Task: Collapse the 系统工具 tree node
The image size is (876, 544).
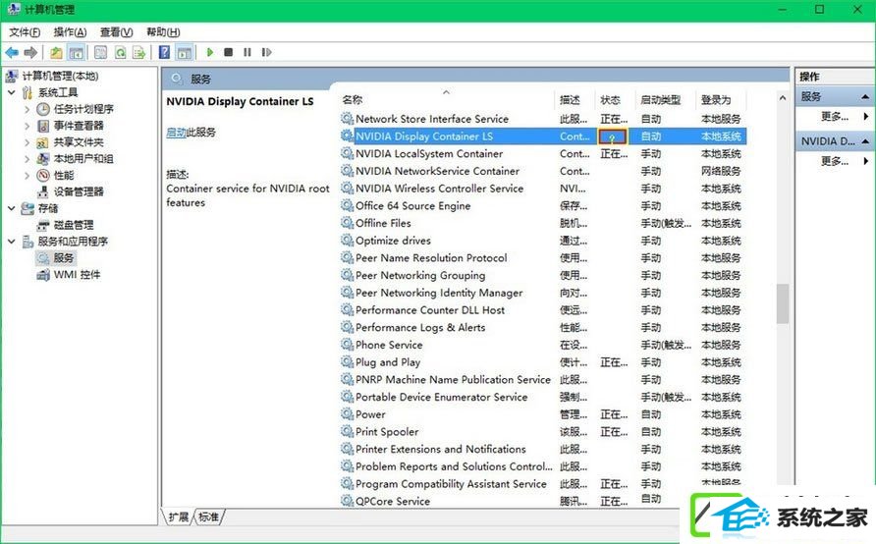Action: (x=11, y=92)
